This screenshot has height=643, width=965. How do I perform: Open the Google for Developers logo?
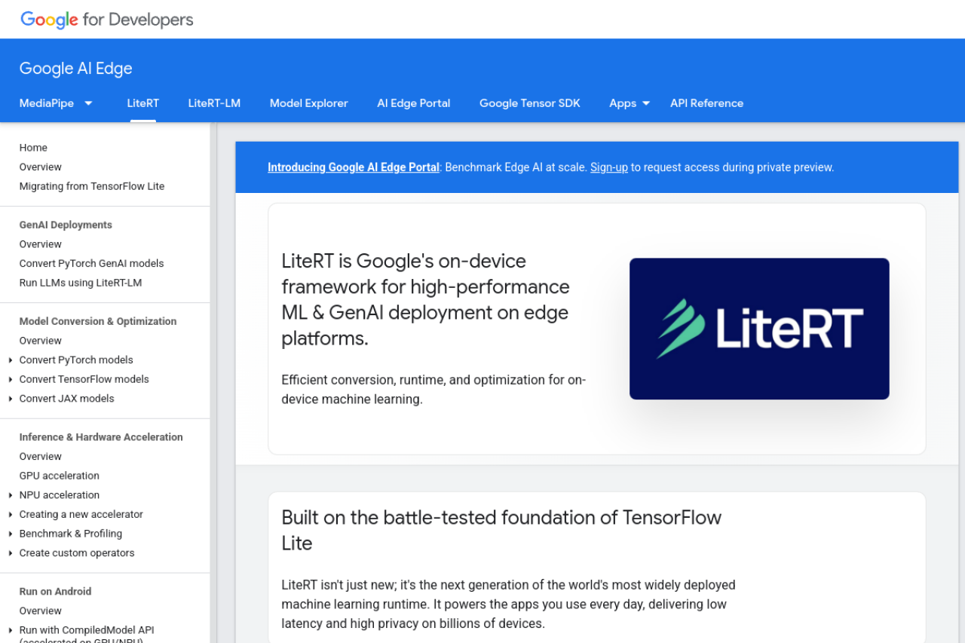pyautogui.click(x=106, y=20)
